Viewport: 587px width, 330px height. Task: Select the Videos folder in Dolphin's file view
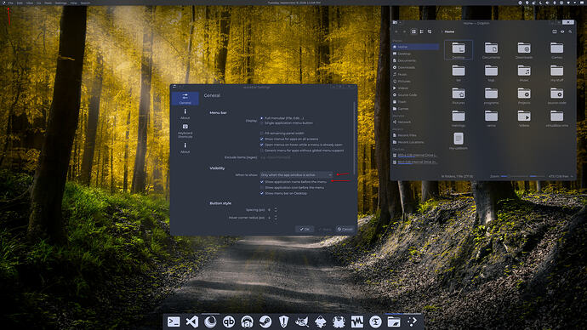pos(524,118)
